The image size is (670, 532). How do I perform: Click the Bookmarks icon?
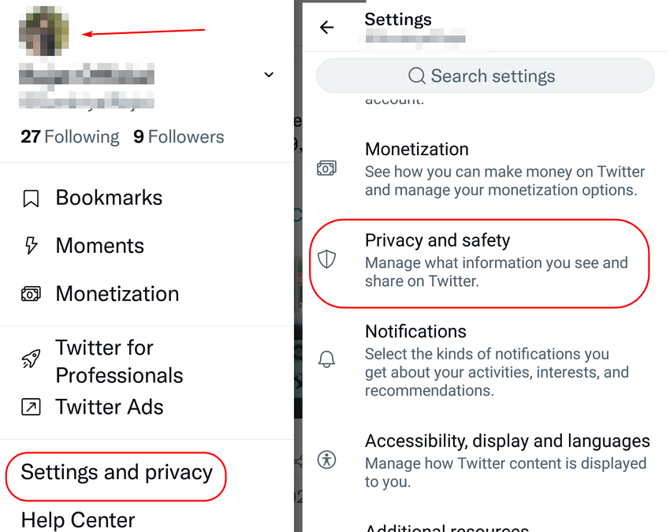point(31,199)
